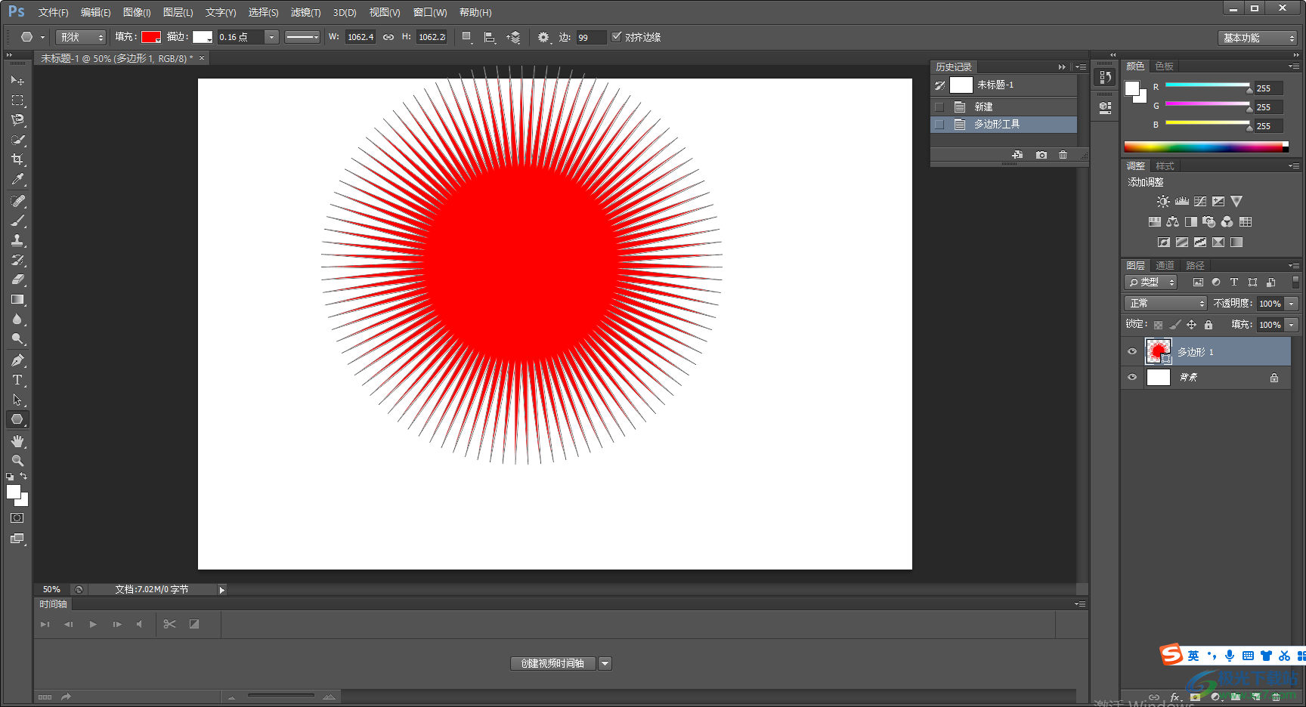Open the stroke width dropdown arrow
The height and width of the screenshot is (707, 1306).
tap(271, 37)
